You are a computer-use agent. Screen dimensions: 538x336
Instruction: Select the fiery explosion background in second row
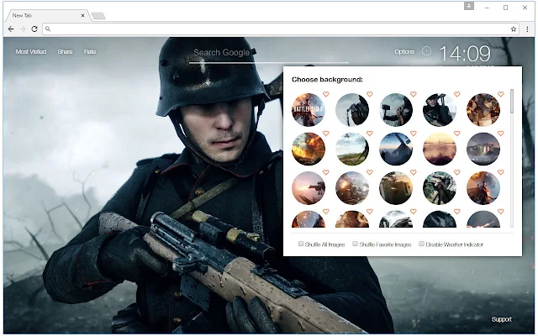309,150
